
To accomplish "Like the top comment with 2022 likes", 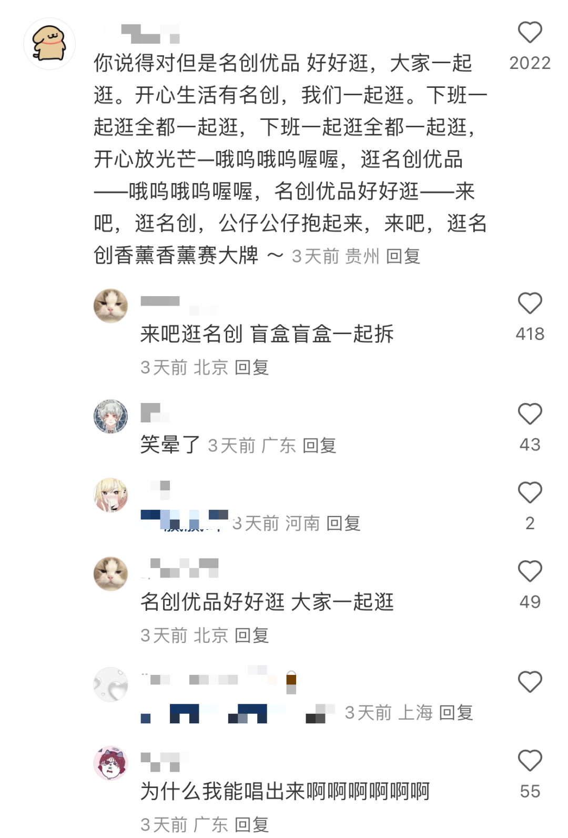I will coord(530,33).
